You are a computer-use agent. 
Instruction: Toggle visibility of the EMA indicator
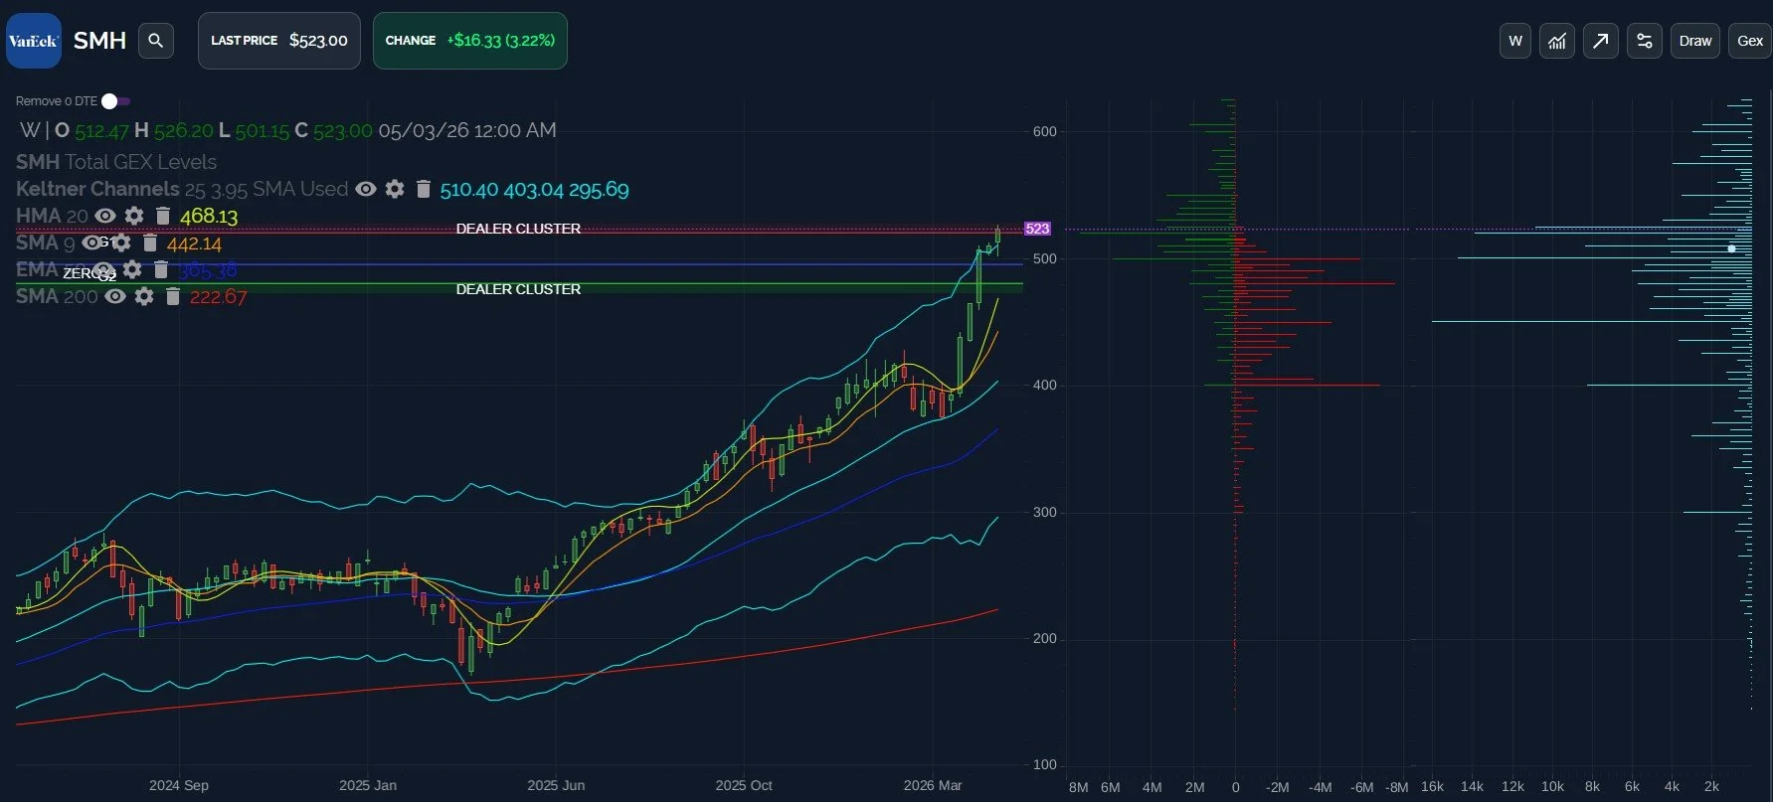103,269
